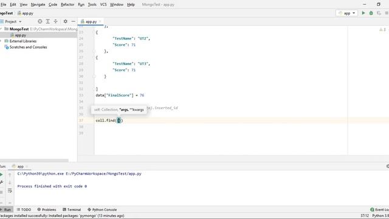389x219 pixels.
Task: Click horizontal scrollbar of Project panel
Action: click(34, 161)
